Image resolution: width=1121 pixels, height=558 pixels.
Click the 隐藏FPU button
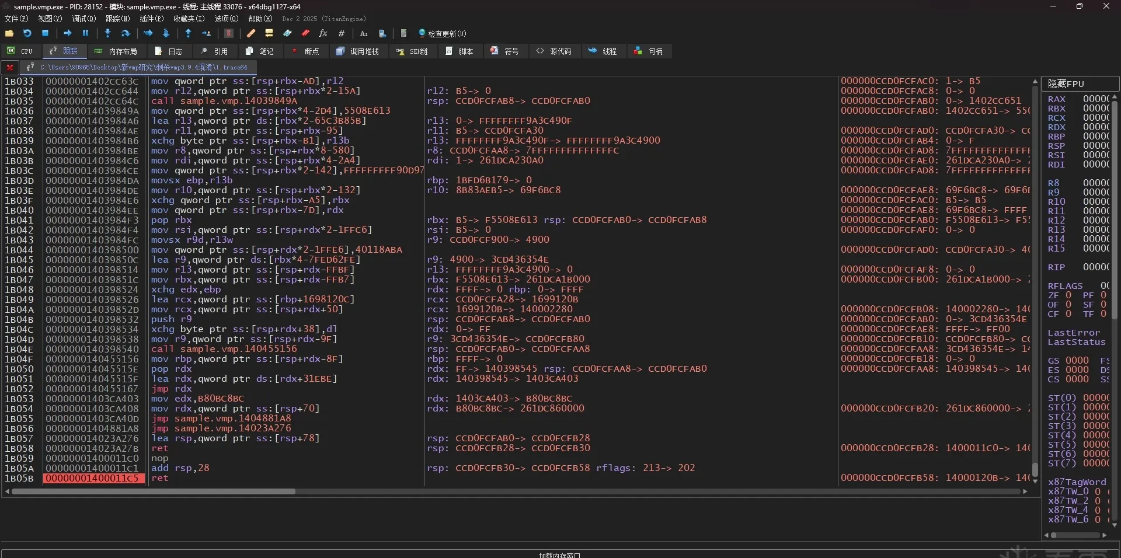click(1081, 84)
